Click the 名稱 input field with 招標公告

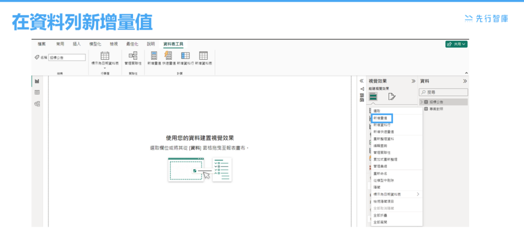coord(67,57)
